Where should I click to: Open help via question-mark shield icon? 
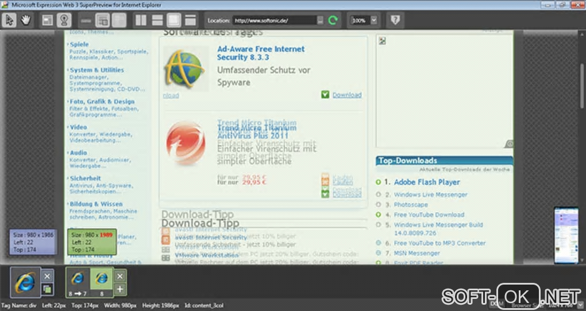[x=395, y=20]
